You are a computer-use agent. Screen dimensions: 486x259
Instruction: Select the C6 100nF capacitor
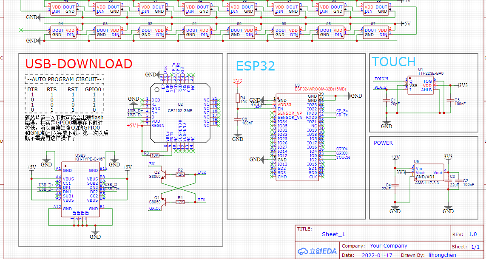point(237,119)
